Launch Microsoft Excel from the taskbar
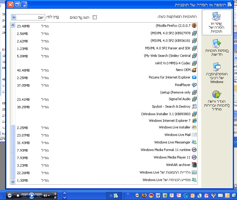 point(165,195)
